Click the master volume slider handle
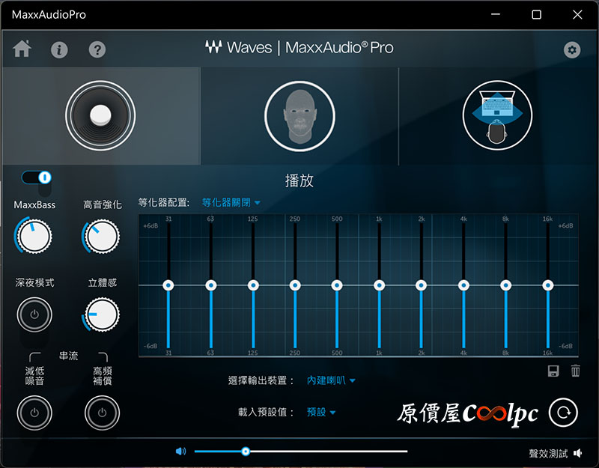This screenshot has height=468, width=599. pyautogui.click(x=246, y=452)
